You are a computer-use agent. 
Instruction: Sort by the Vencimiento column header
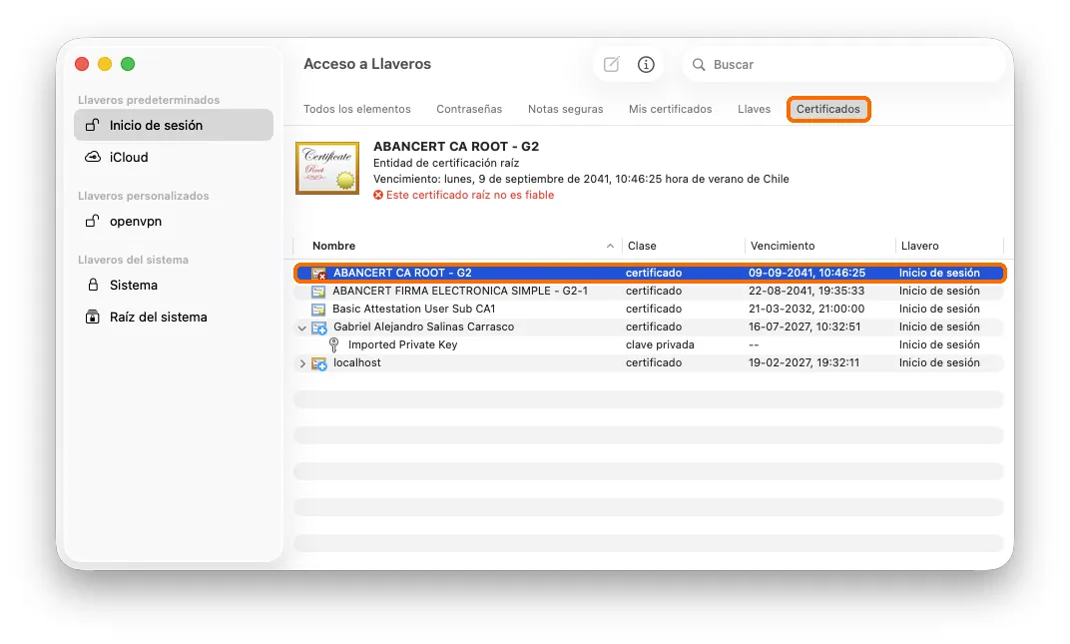[x=782, y=246]
